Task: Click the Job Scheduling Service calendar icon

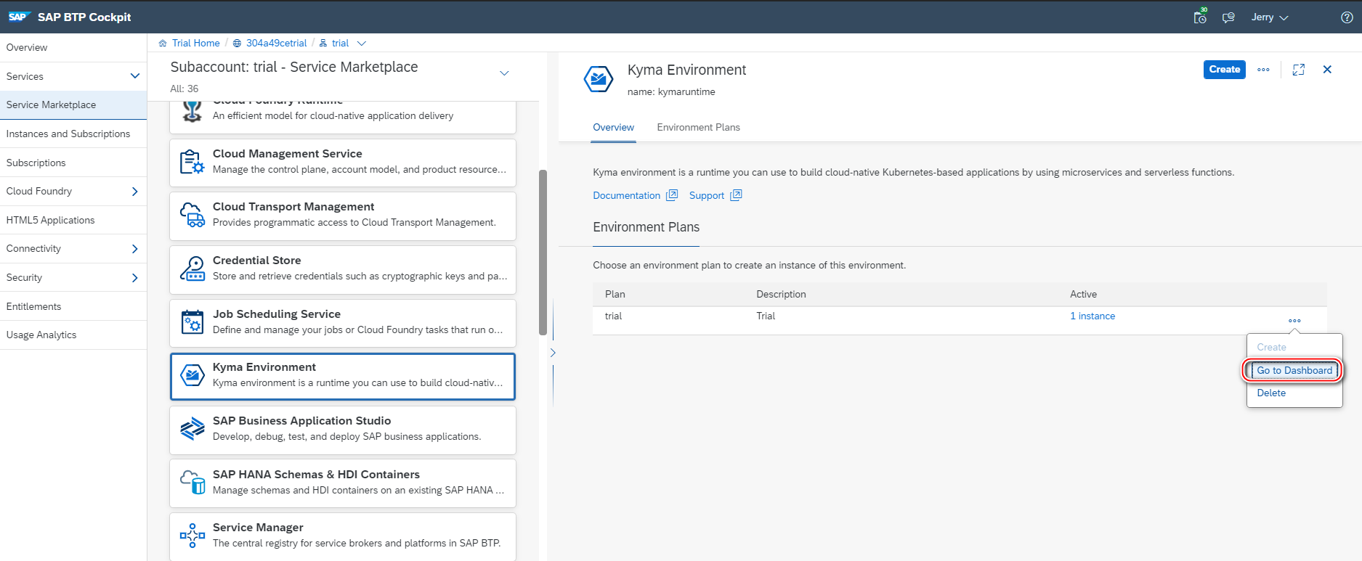Action: (192, 322)
